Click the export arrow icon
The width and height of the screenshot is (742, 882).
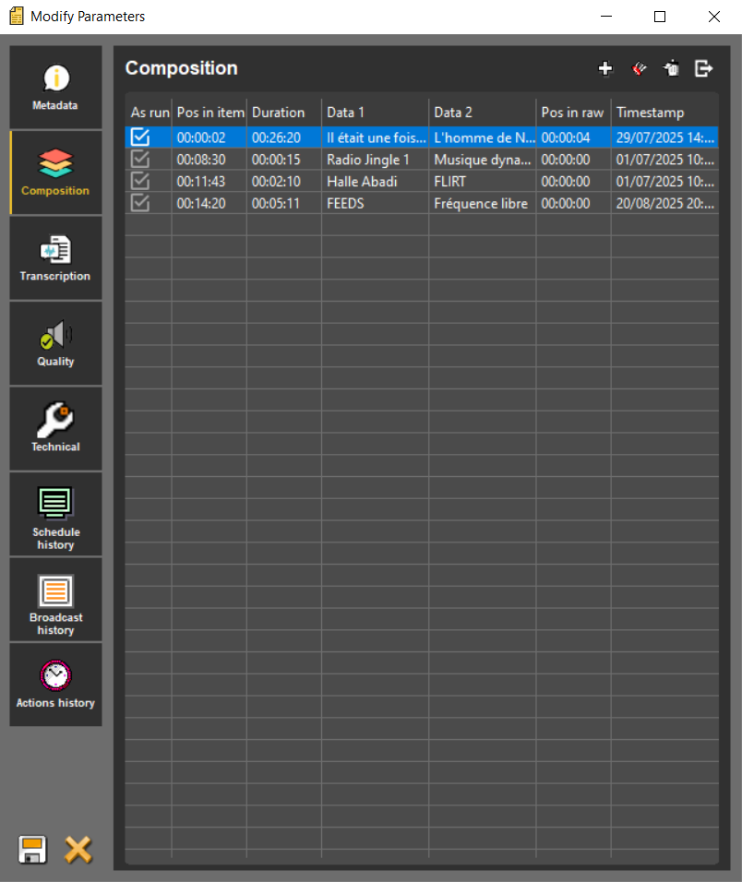pyautogui.click(x=704, y=68)
